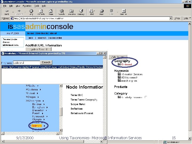Screen dimensions: 192x144
Task: Click tree pane scroll up arrow
Action: (61, 86)
